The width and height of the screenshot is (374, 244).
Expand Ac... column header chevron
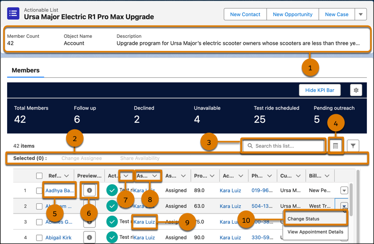point(241,176)
